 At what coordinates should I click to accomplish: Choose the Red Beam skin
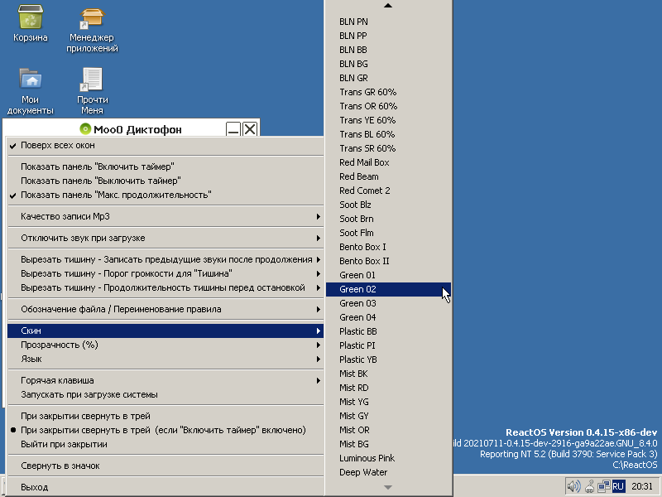tap(388, 176)
